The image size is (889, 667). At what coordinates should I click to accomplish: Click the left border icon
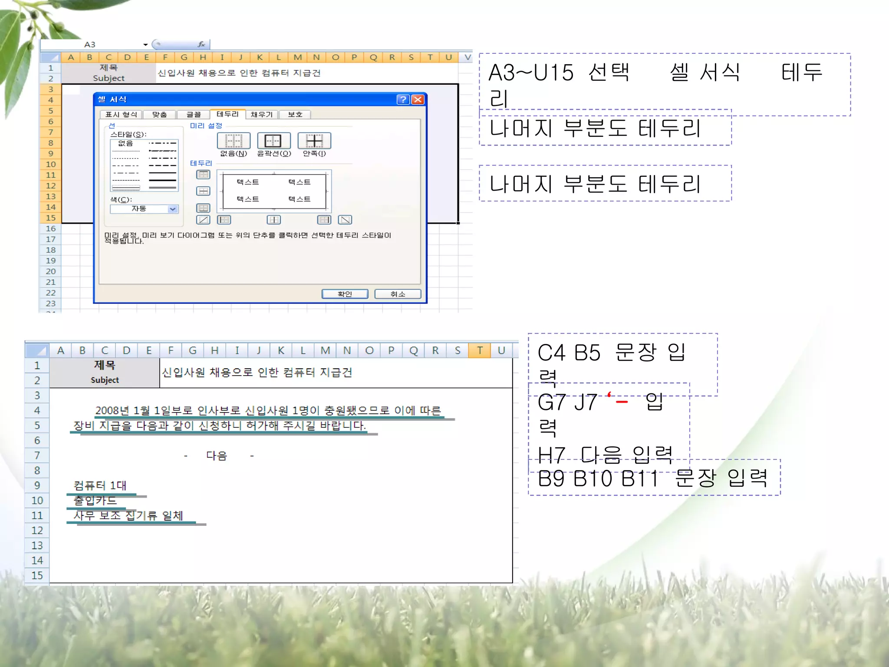click(224, 220)
